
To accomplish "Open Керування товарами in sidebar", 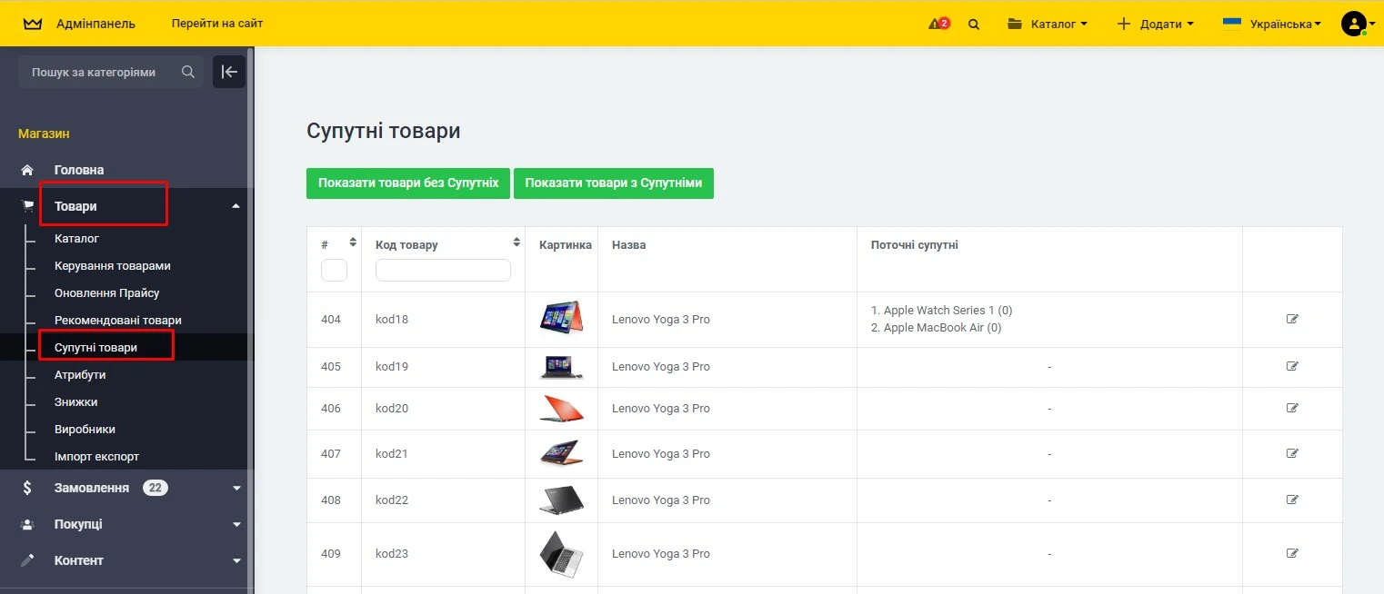I will 113,266.
